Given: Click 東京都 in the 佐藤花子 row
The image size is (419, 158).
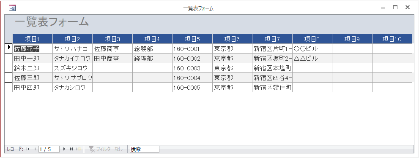Looking at the screenshot, I should tap(232, 49).
